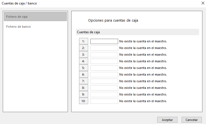Click the account number 5 button
206x124 pixels.
click(83, 68)
